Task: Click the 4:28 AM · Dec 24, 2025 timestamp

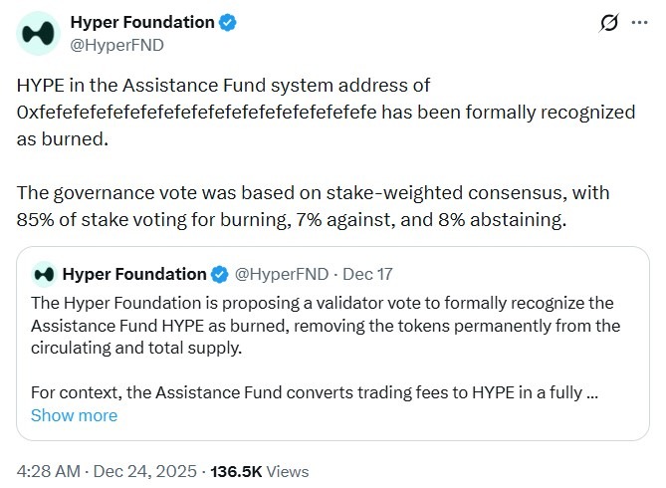Action: point(101,471)
